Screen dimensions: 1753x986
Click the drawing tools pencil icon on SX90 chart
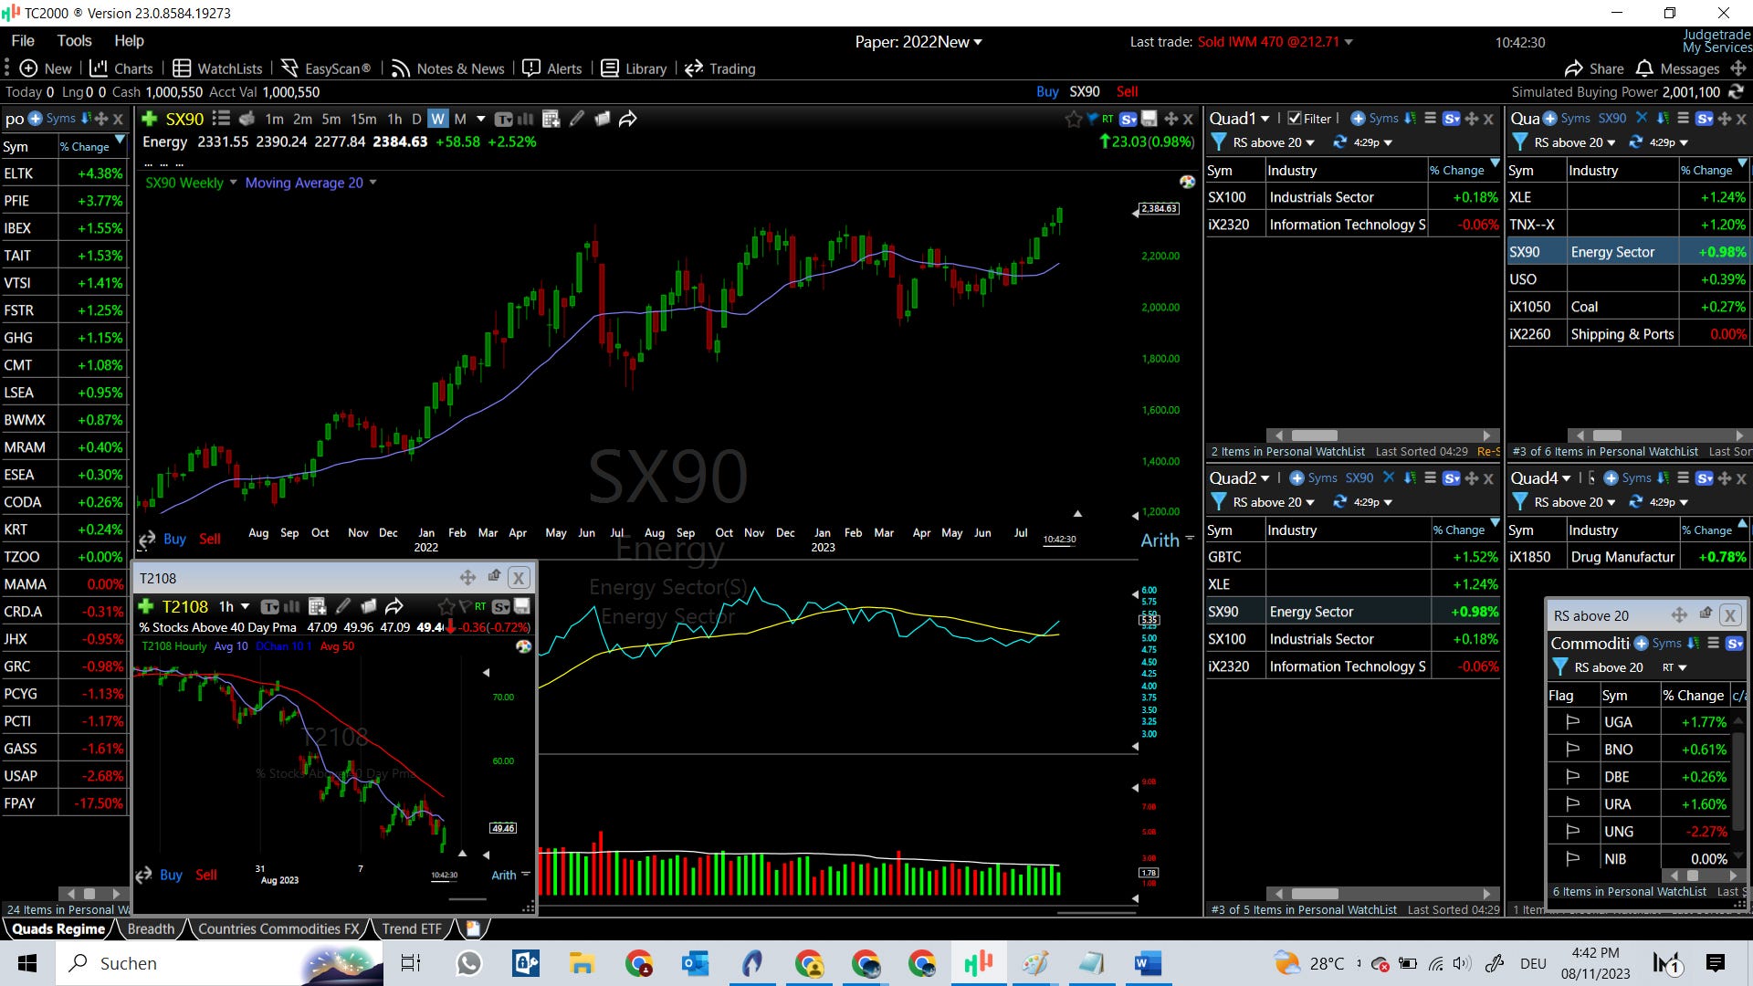[x=577, y=119]
